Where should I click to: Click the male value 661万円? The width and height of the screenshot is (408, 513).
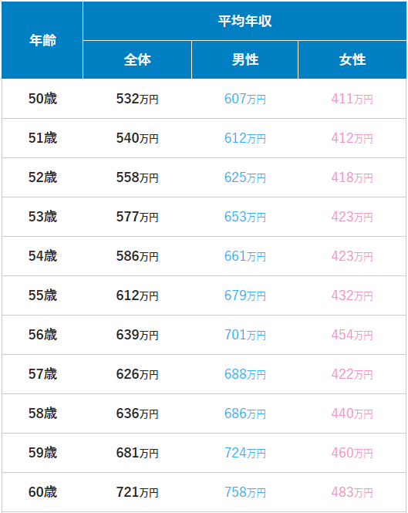[x=244, y=256]
